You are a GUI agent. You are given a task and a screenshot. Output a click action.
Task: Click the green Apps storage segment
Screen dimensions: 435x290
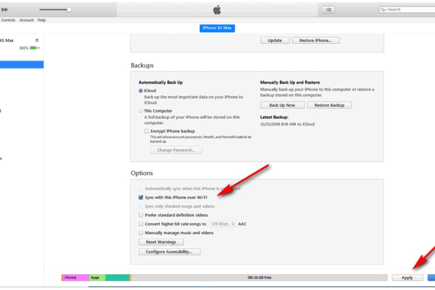(x=97, y=277)
